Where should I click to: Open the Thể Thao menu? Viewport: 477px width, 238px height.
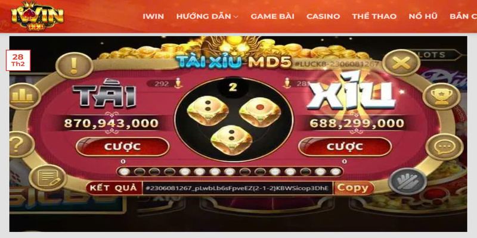click(374, 17)
